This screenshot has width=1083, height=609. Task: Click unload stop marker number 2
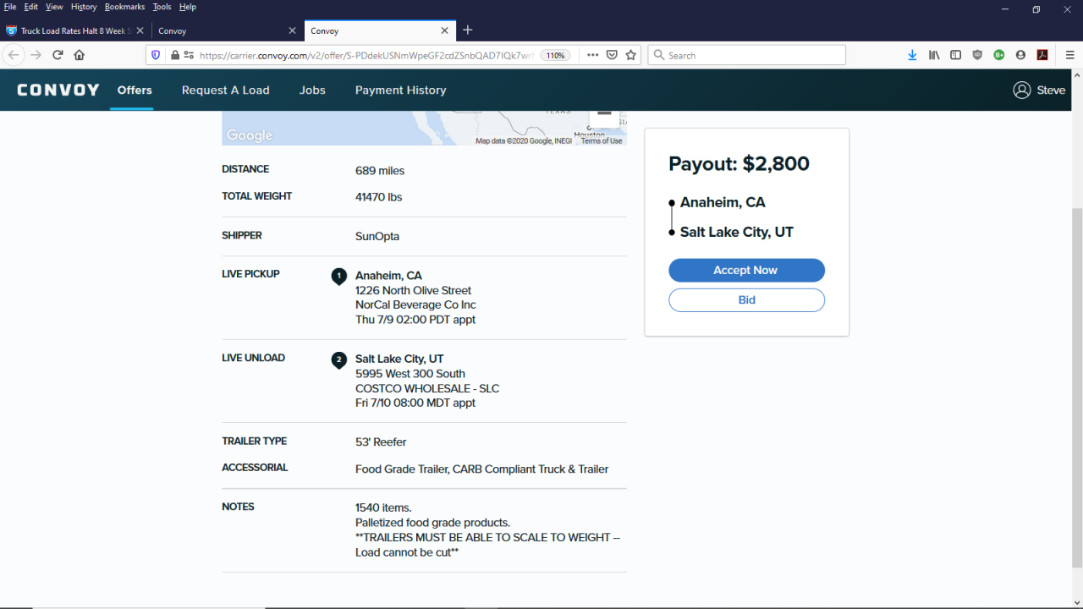point(338,359)
